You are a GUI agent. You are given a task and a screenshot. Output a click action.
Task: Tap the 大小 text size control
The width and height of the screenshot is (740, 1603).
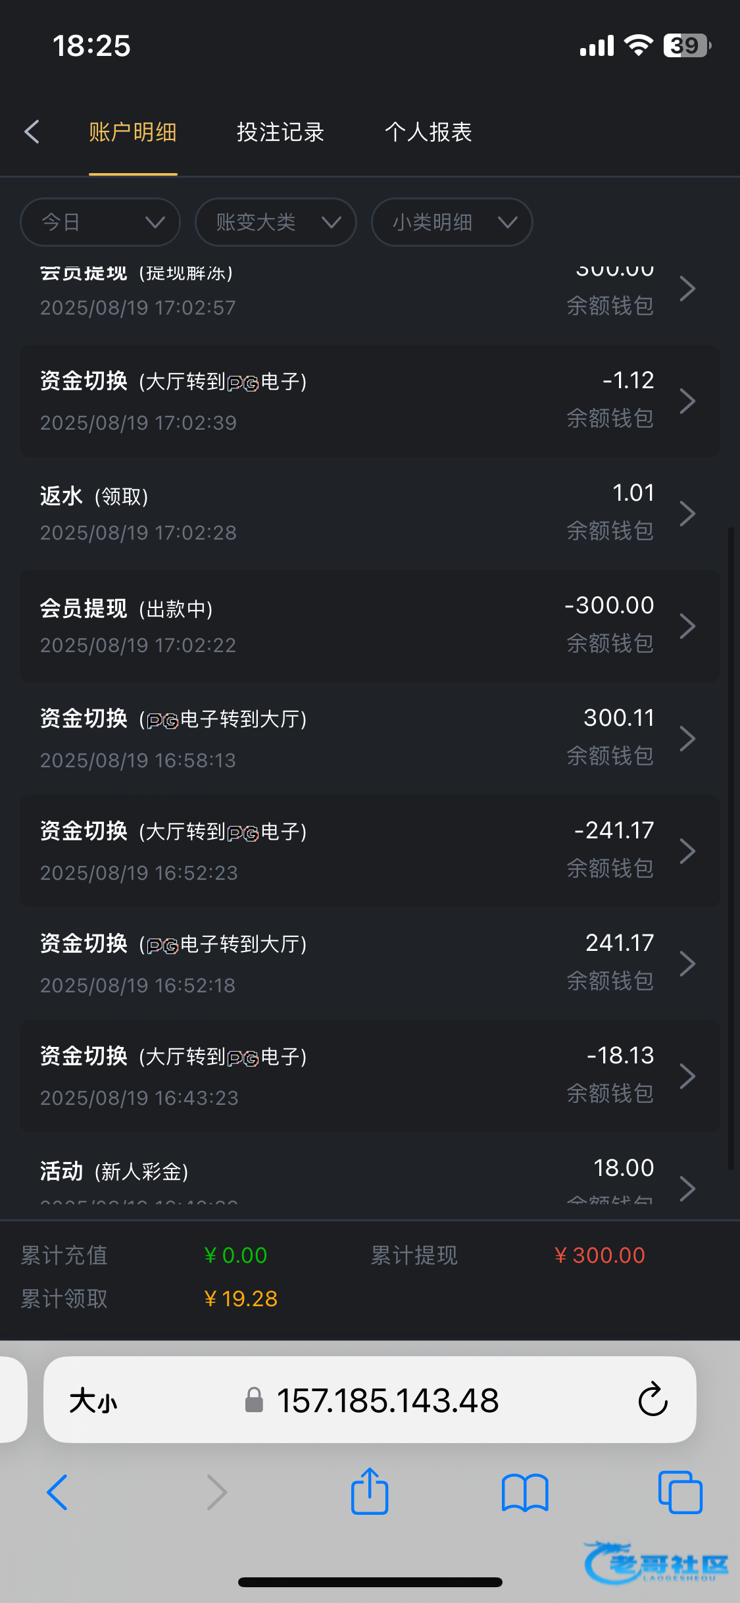[93, 1400]
